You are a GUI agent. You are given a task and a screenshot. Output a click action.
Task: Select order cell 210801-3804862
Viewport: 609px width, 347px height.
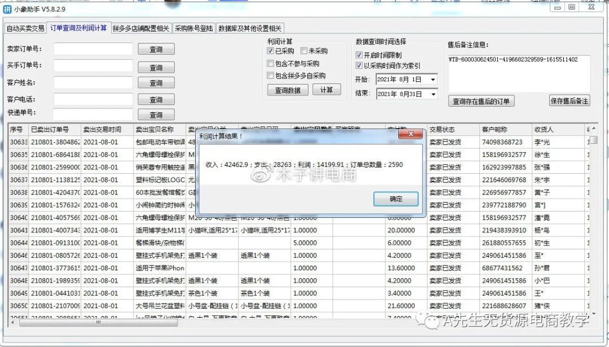pyautogui.click(x=55, y=142)
